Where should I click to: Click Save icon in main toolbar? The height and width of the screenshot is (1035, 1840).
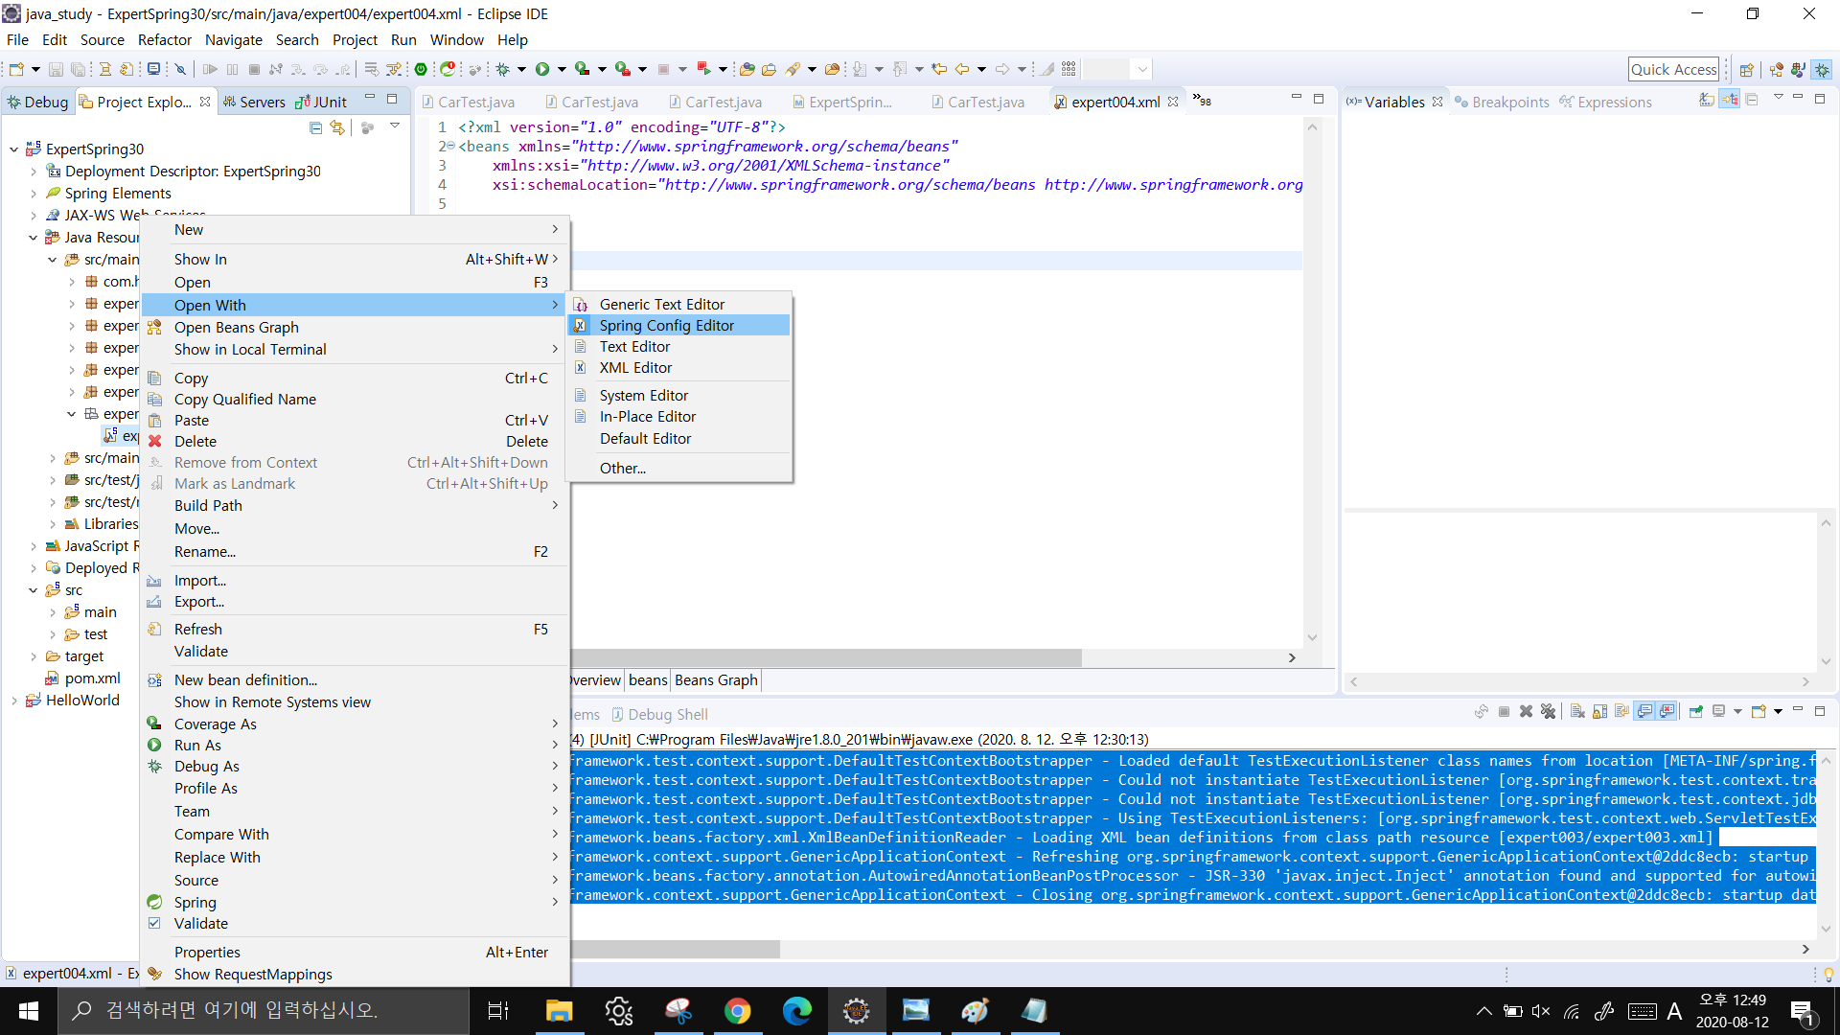tap(56, 69)
